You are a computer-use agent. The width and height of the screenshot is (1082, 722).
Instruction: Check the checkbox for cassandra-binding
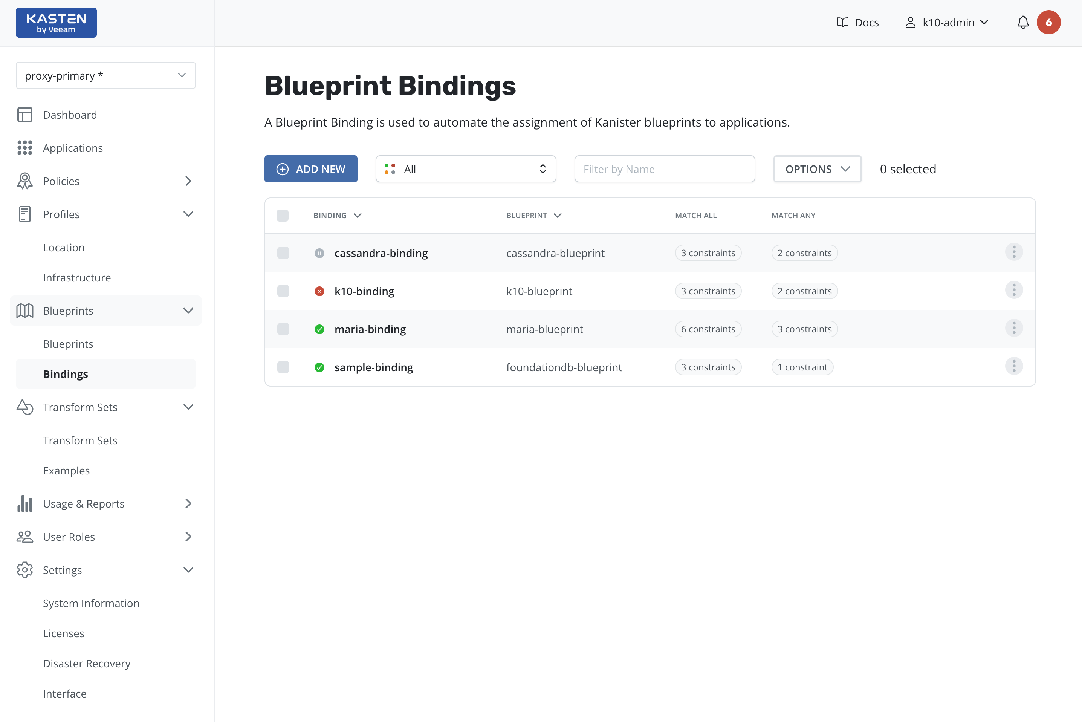[x=283, y=253]
